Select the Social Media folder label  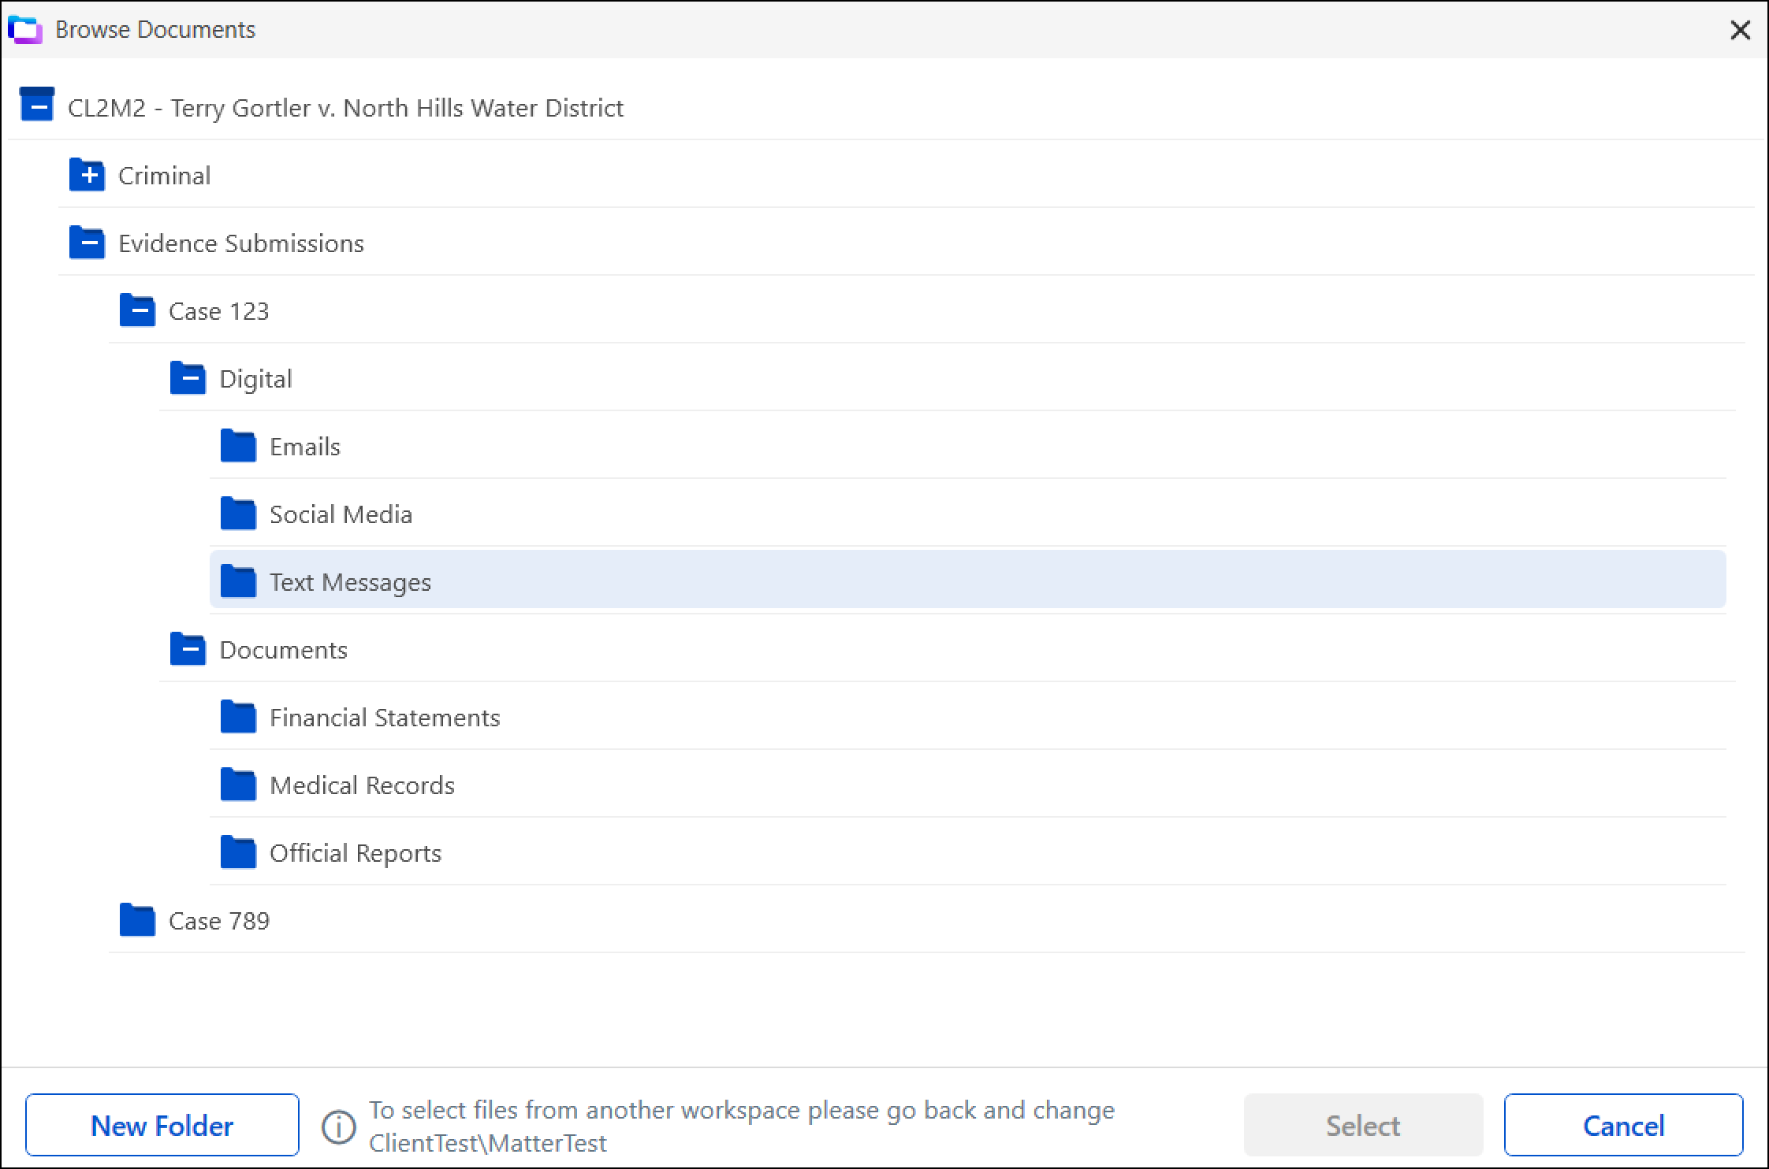[341, 514]
